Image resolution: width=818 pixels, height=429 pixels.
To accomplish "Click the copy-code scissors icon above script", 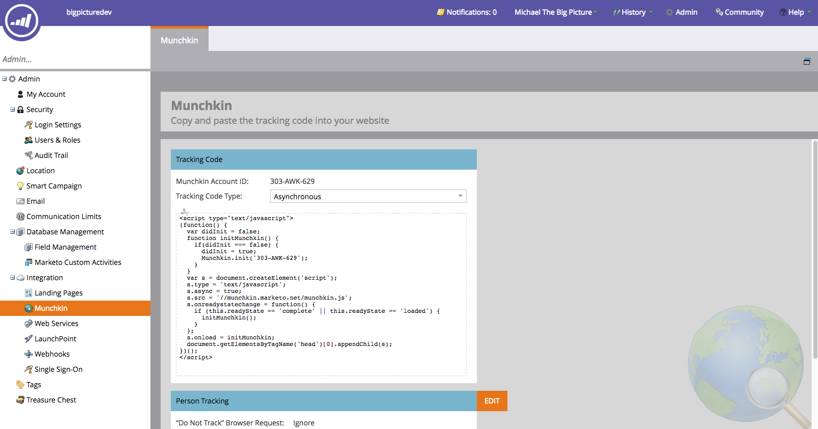I will pos(185,211).
